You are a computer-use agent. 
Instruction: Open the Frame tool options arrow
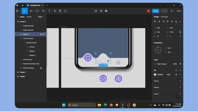point(33,11)
